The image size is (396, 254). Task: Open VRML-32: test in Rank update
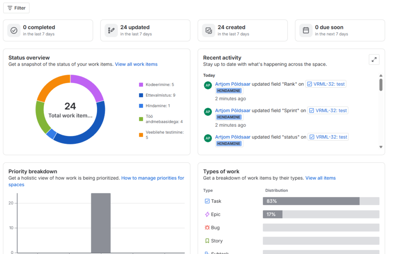pyautogui.click(x=326, y=84)
